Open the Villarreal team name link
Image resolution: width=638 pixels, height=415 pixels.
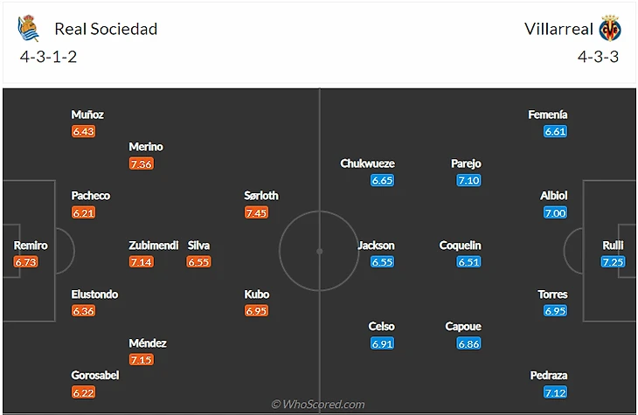tap(558, 29)
